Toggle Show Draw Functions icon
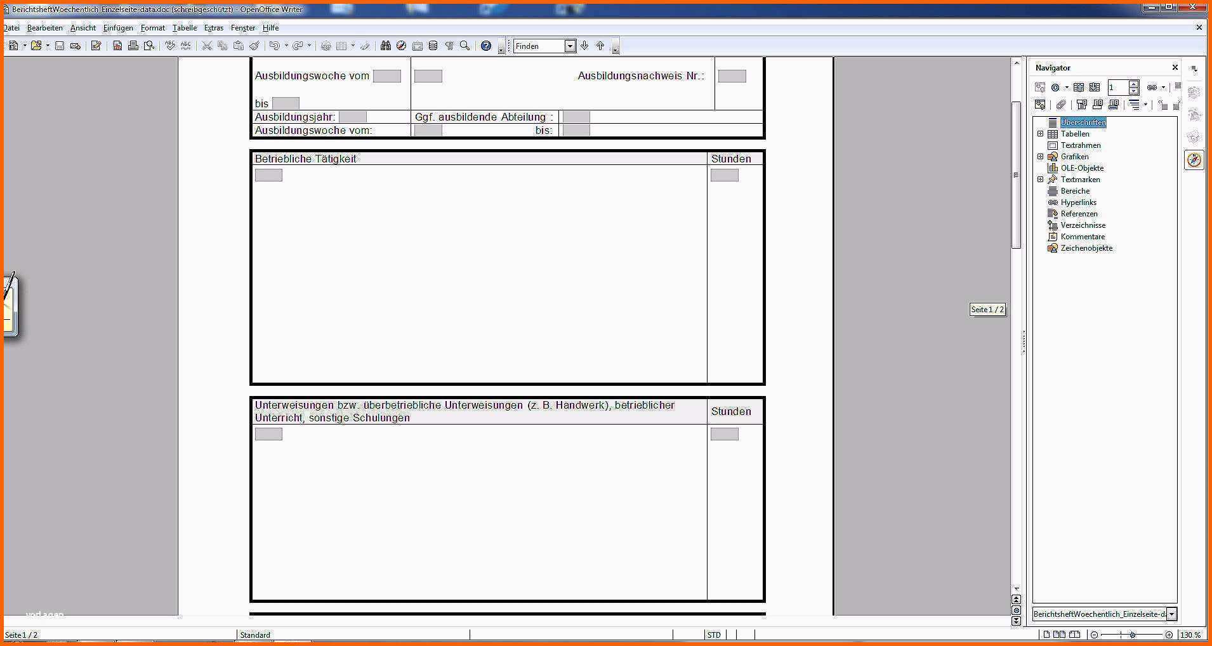Viewport: 1212px width, 646px height. 365,46
